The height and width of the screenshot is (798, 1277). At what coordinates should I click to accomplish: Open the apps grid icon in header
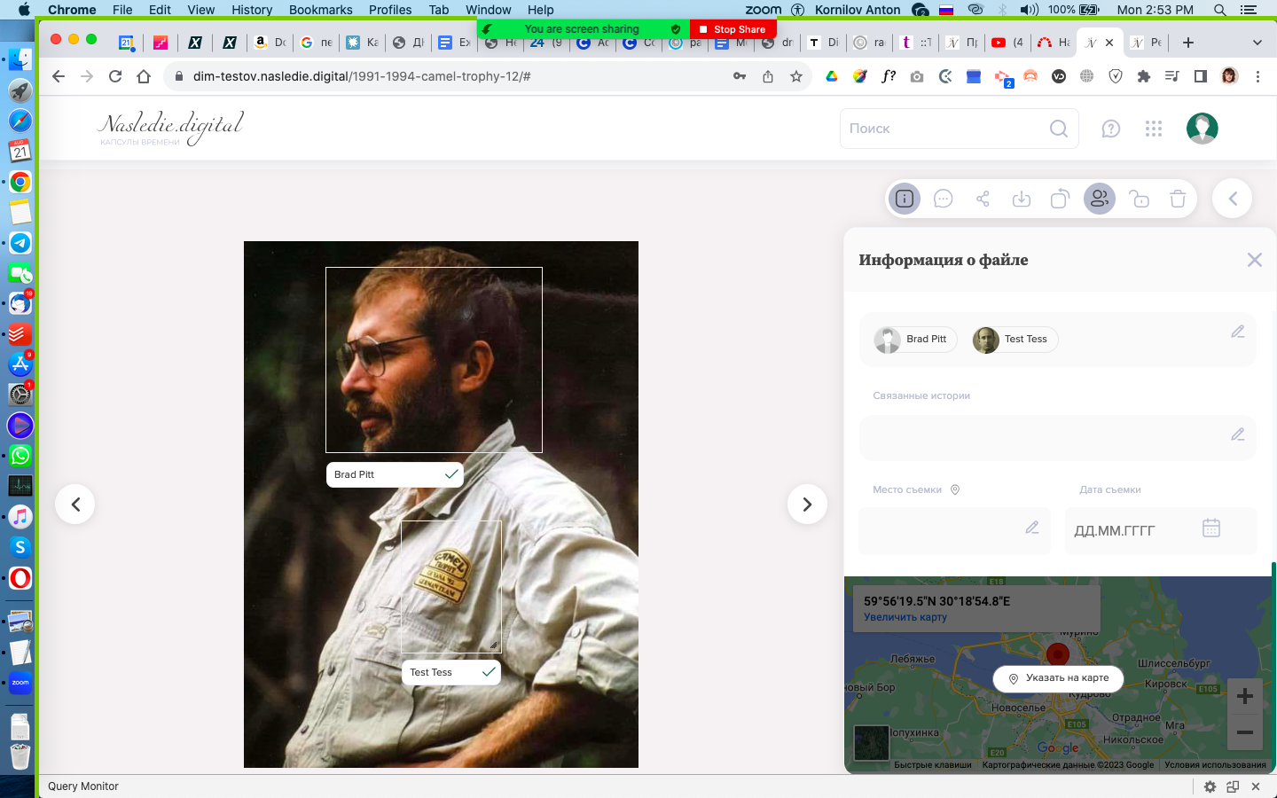(1153, 129)
